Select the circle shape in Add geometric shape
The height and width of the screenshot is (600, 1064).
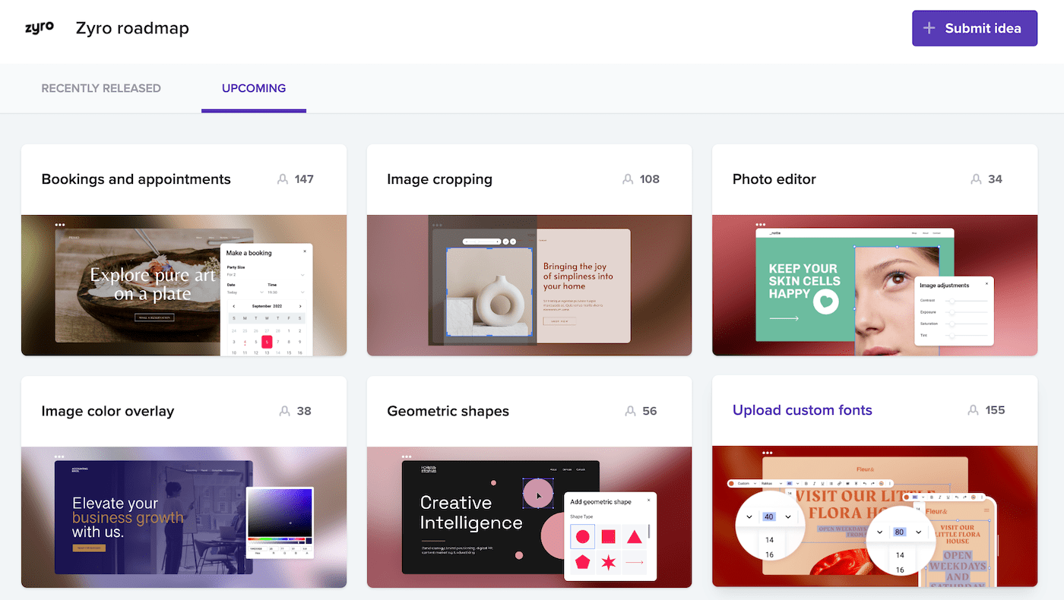pos(583,537)
